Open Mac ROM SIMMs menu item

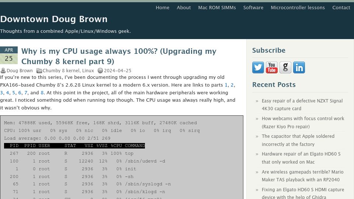click(x=217, y=8)
